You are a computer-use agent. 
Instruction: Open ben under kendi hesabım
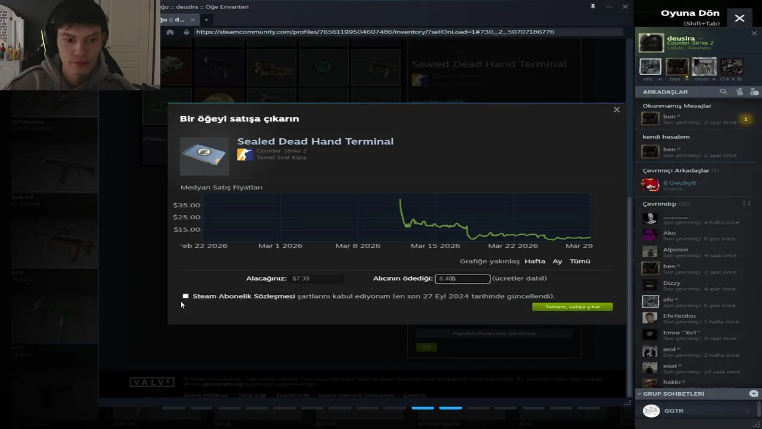(694, 151)
